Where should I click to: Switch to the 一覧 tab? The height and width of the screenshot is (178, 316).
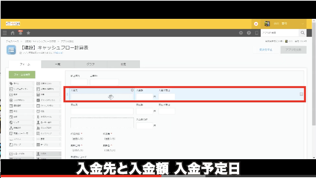coord(58,65)
